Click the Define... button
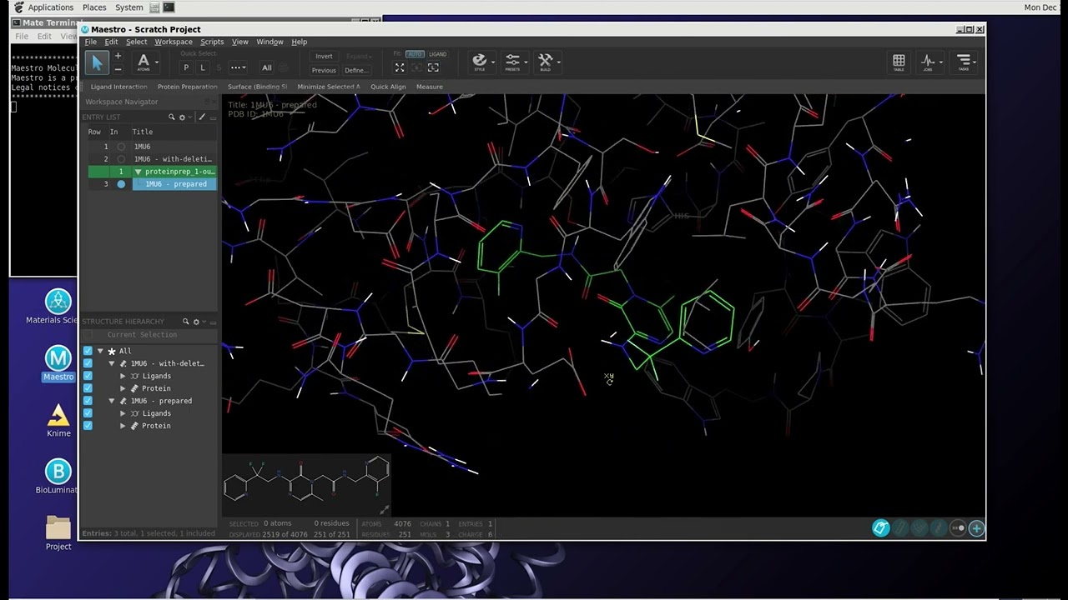 356,70
